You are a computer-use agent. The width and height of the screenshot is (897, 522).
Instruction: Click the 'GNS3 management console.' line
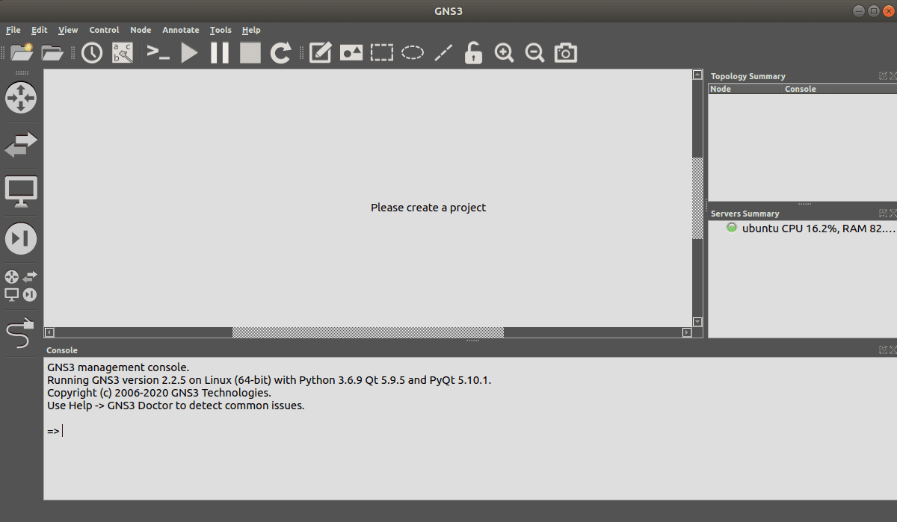[118, 367]
